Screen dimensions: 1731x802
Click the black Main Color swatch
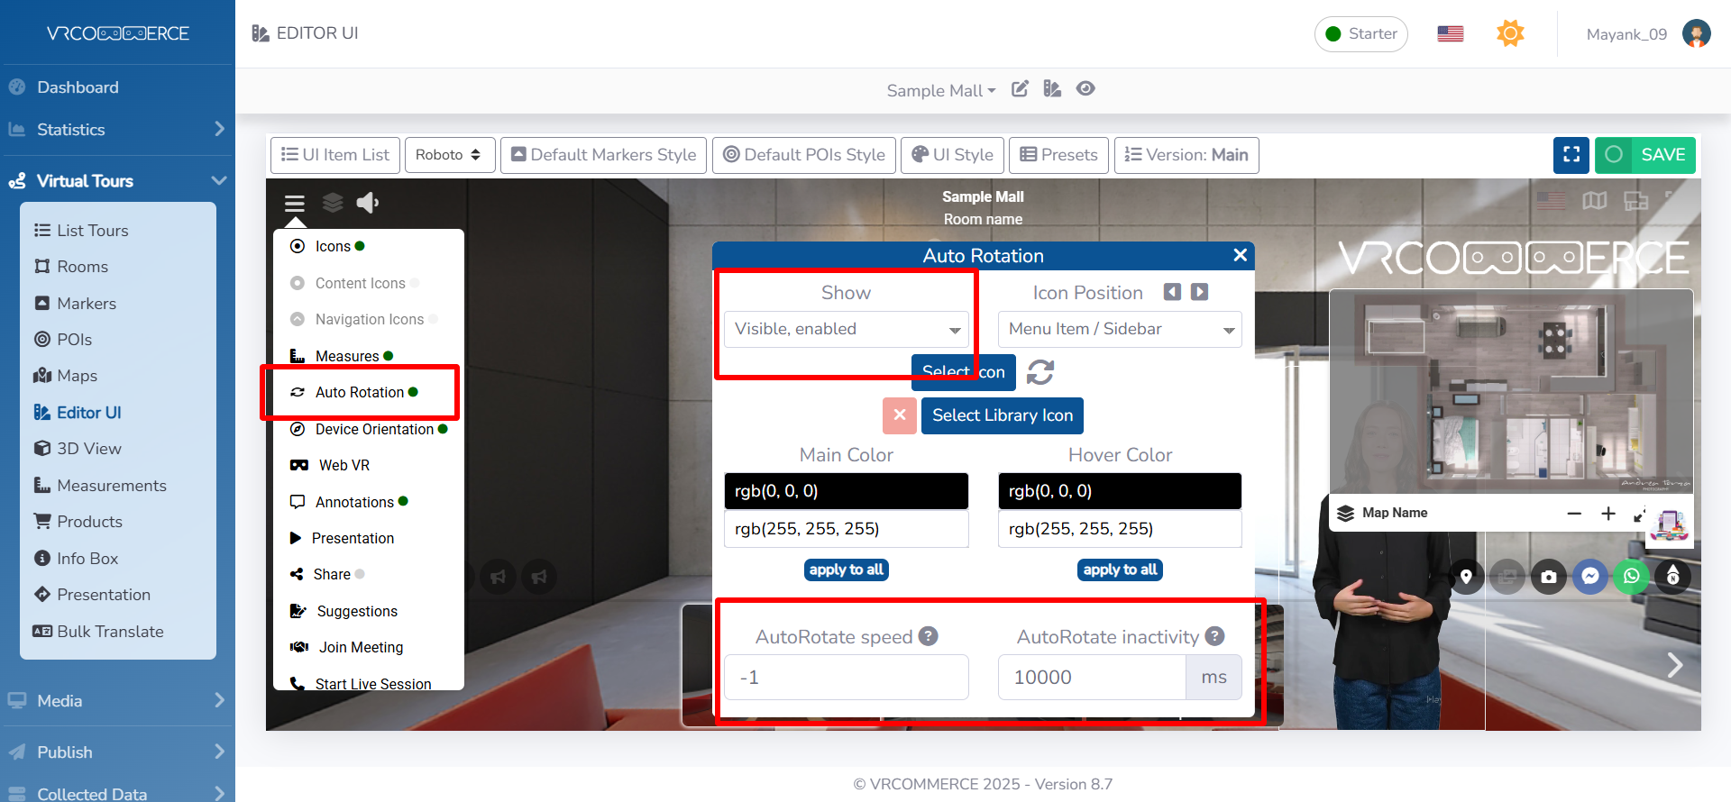[x=846, y=491]
